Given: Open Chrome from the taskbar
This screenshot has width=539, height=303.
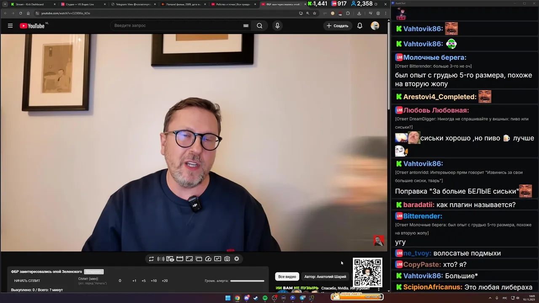Looking at the screenshot, I should click(x=237, y=298).
